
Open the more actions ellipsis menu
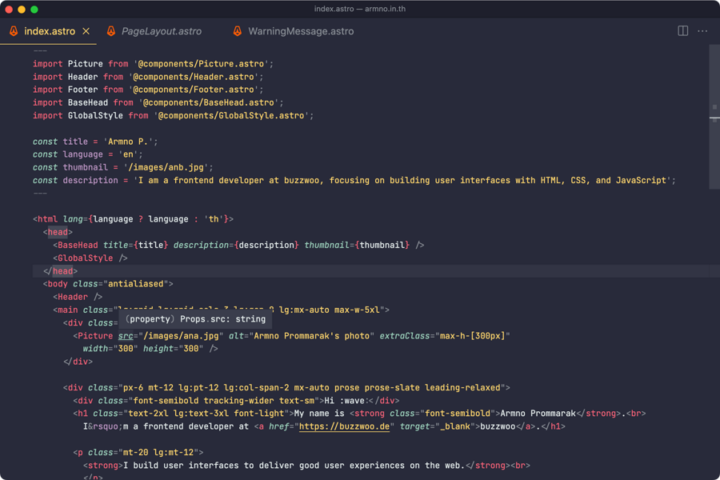click(x=702, y=30)
